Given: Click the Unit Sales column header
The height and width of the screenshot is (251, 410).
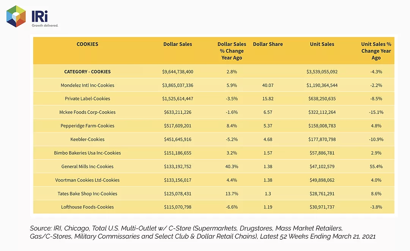Looking at the screenshot, I should point(322,44).
